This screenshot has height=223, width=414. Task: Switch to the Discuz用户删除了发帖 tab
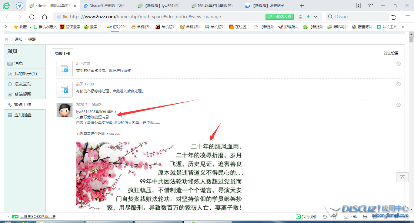click(x=107, y=6)
